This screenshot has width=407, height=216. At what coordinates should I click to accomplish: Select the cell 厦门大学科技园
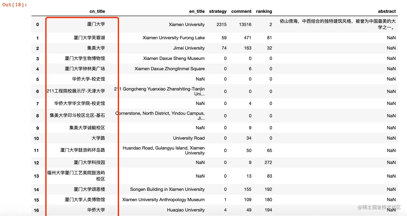point(89,162)
